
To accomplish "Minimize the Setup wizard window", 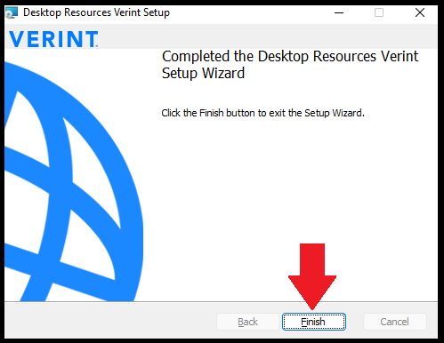I will [339, 12].
